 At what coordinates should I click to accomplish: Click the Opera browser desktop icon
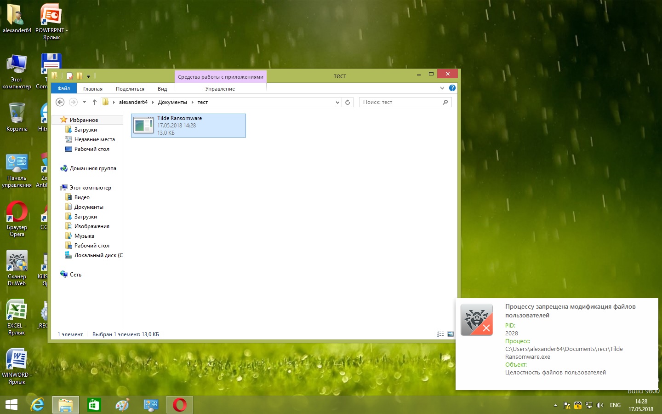click(17, 213)
